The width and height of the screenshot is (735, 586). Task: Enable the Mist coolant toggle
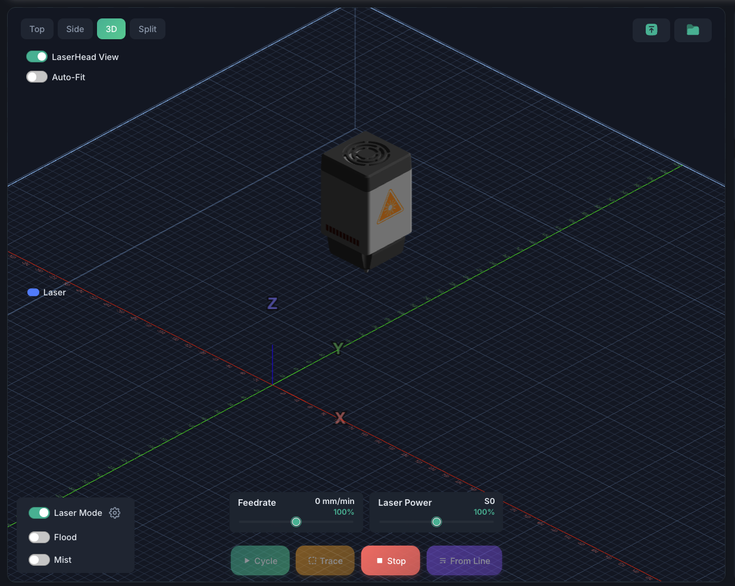coord(39,560)
